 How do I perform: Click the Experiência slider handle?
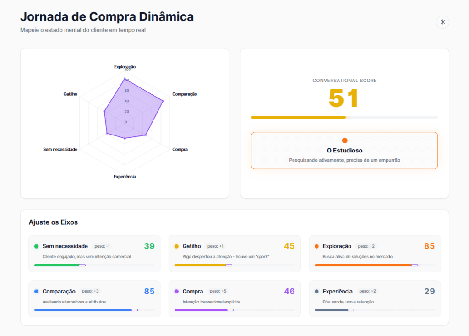point(351,310)
